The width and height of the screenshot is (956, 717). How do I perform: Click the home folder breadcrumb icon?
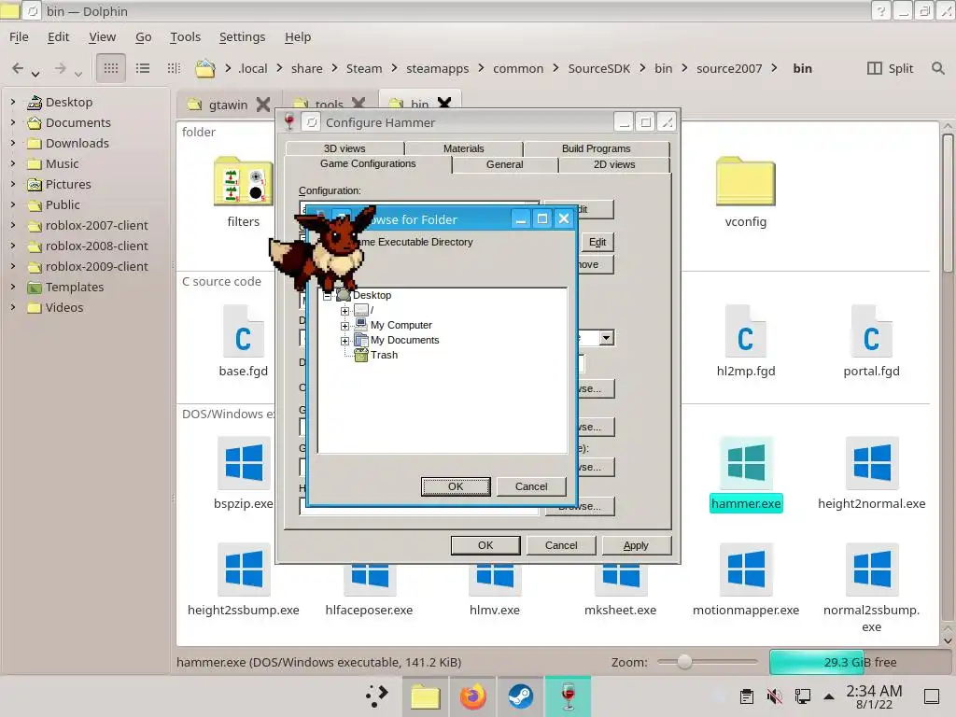[x=204, y=68]
